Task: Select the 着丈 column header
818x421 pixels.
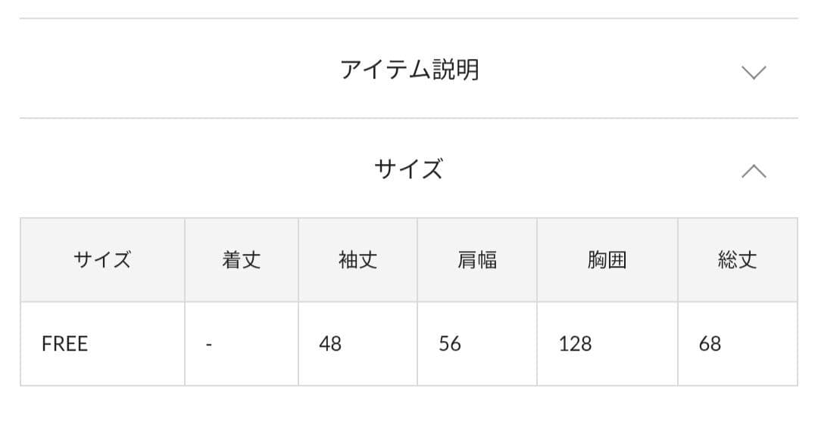Action: click(242, 260)
